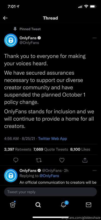The height and width of the screenshot is (220, 101).
Task: View the 3,397 Retweets list
Action: click(x=18, y=150)
